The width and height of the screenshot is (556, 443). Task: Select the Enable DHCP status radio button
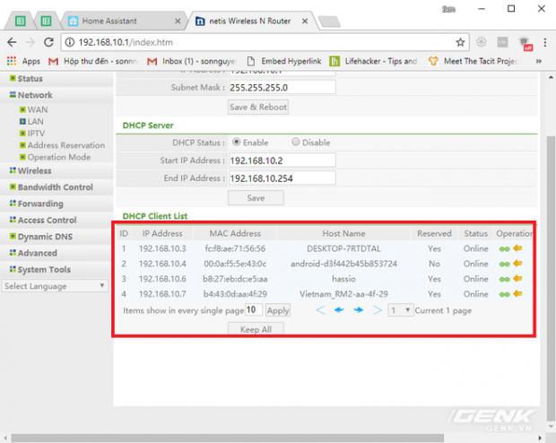pyautogui.click(x=236, y=142)
